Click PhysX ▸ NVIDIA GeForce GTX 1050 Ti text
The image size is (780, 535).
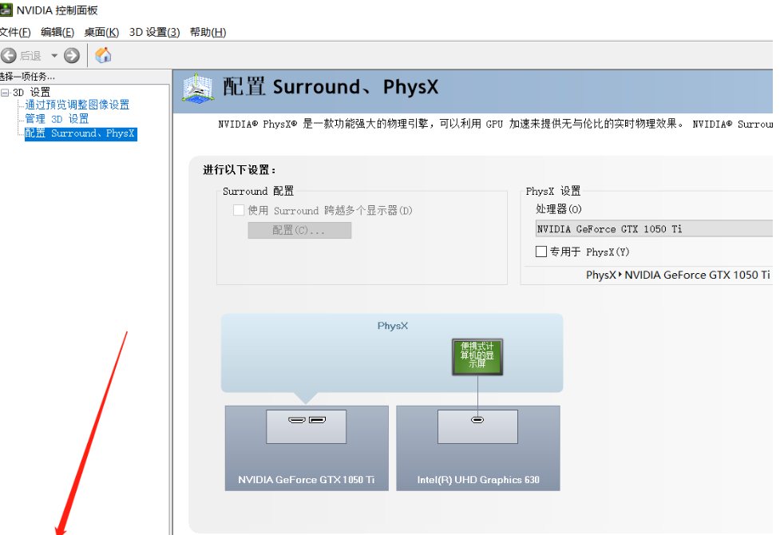pyautogui.click(x=678, y=275)
